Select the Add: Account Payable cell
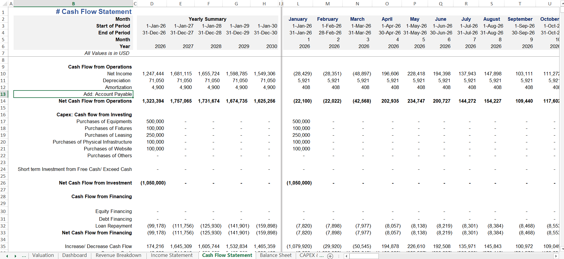The width and height of the screenshot is (564, 259). pos(74,94)
